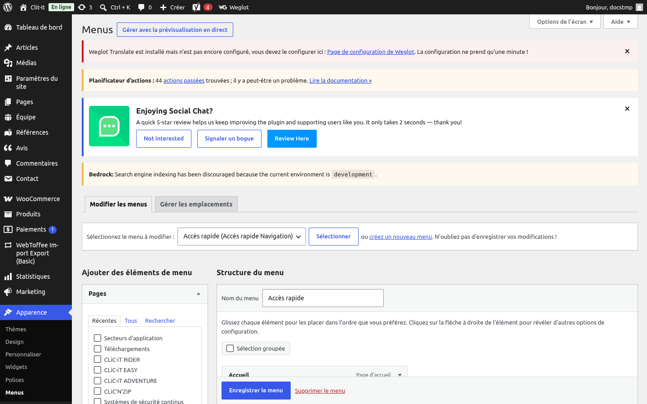Viewport: 647px width, 404px height.
Task: Open the WordPress logo menu
Action: coord(8,7)
